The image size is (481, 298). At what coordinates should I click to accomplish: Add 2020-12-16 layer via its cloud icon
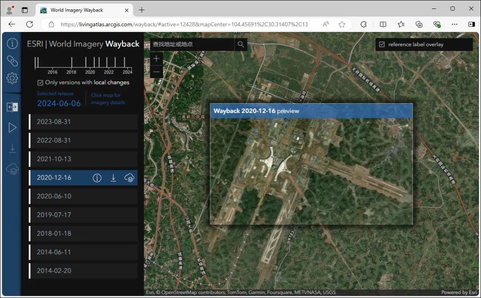(130, 177)
